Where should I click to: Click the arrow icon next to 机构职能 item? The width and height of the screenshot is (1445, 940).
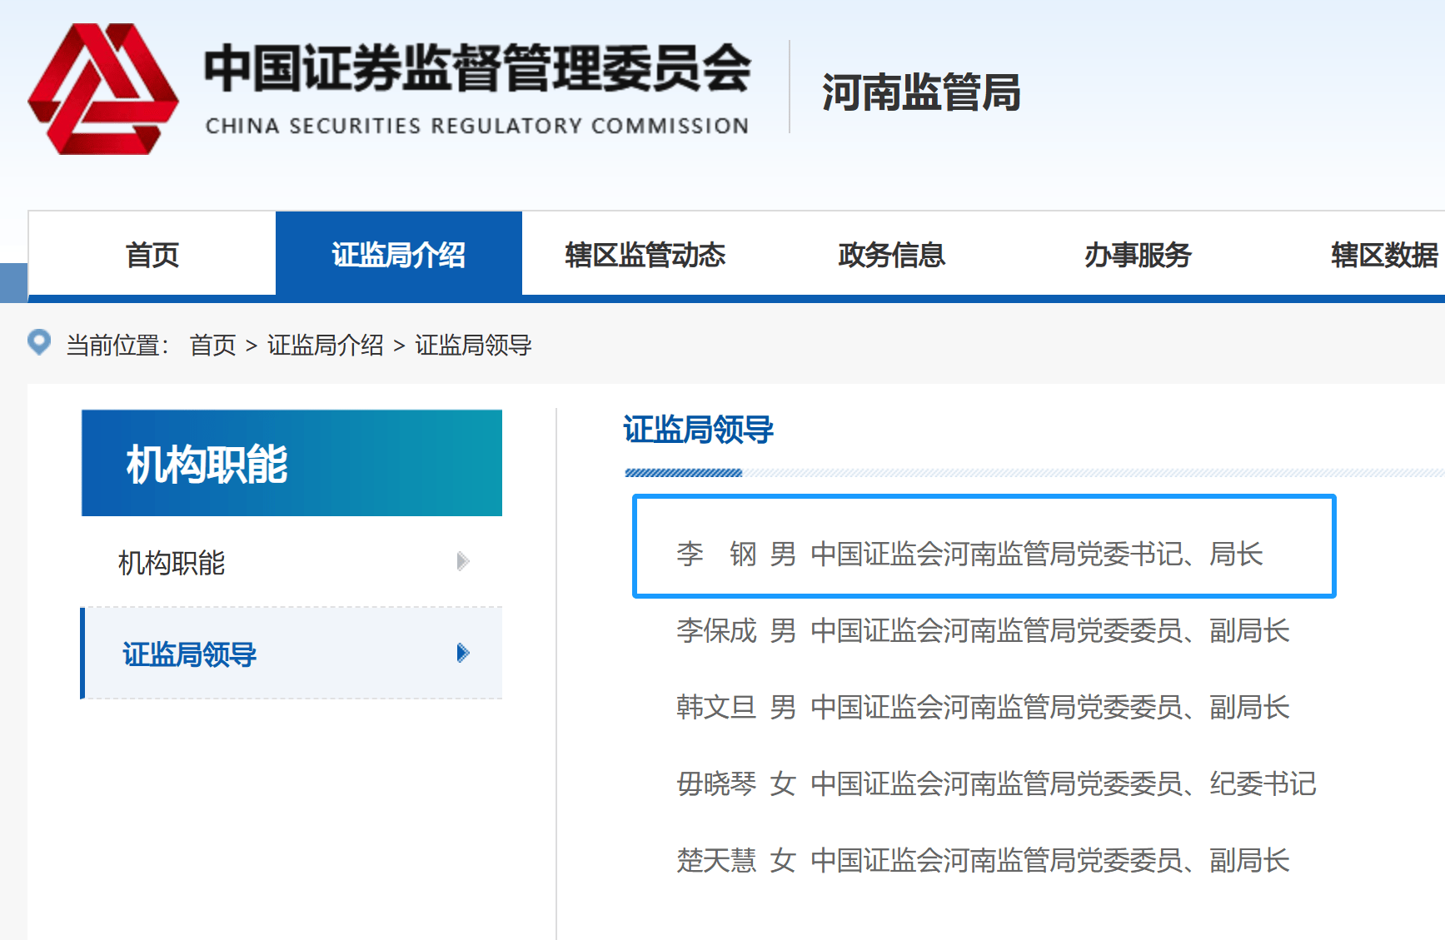(x=463, y=561)
